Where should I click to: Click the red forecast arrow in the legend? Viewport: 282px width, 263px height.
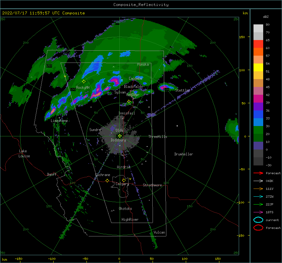click(x=258, y=173)
